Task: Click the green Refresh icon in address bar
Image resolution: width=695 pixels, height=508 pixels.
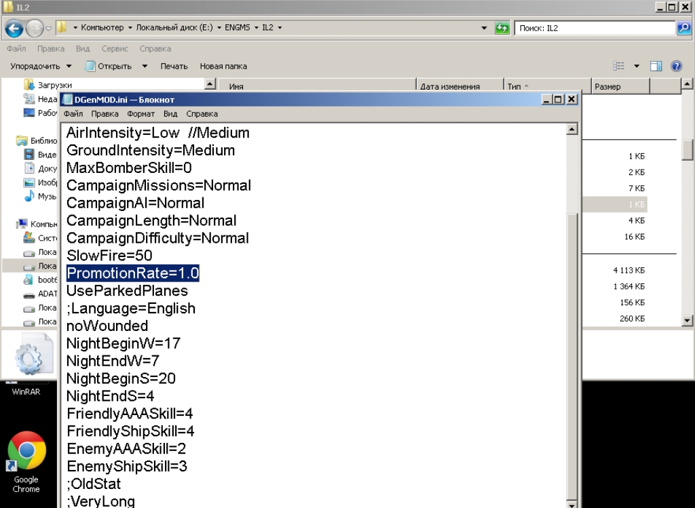Action: [x=502, y=28]
